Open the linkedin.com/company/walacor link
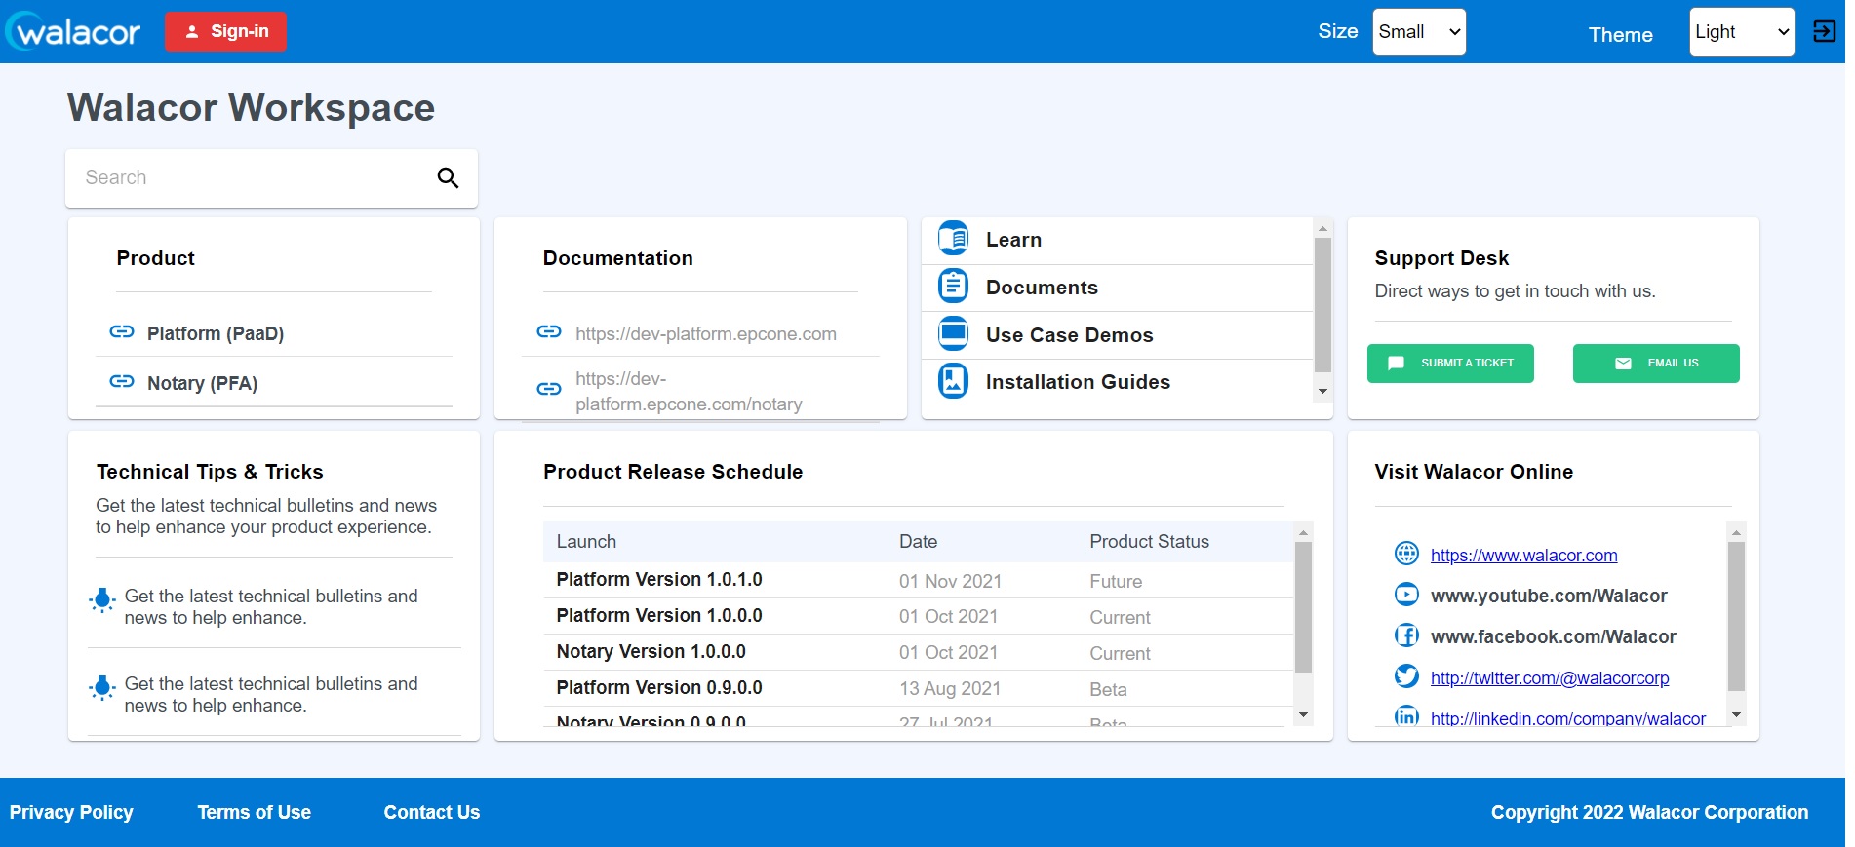 [1568, 718]
